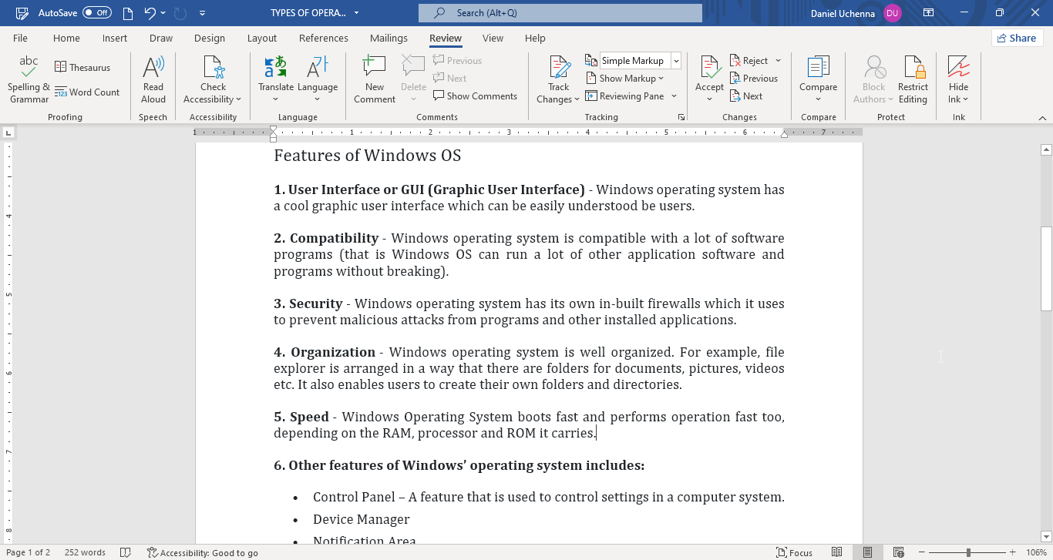Switch to the Layout tab
This screenshot has height=560, width=1053.
click(261, 39)
